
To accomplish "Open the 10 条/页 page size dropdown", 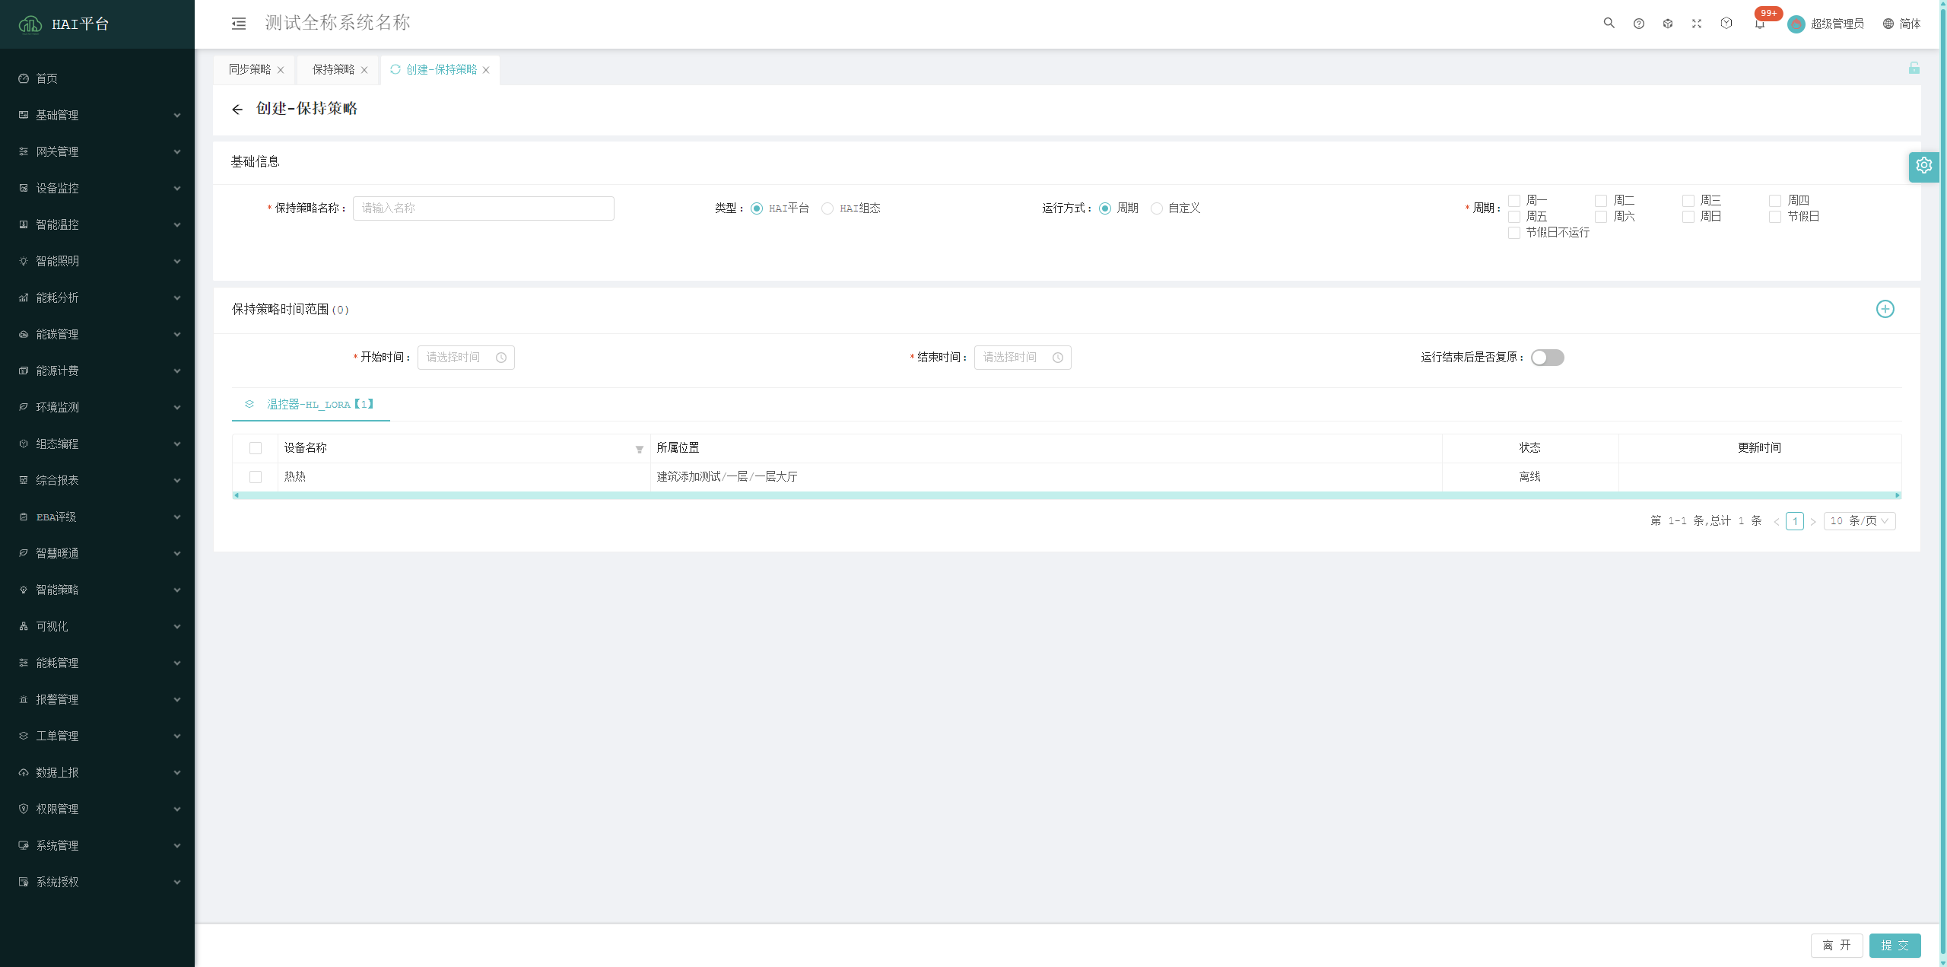I will coord(1859,521).
